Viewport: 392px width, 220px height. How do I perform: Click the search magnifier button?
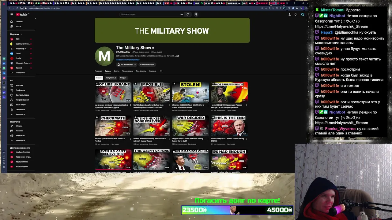click(188, 14)
